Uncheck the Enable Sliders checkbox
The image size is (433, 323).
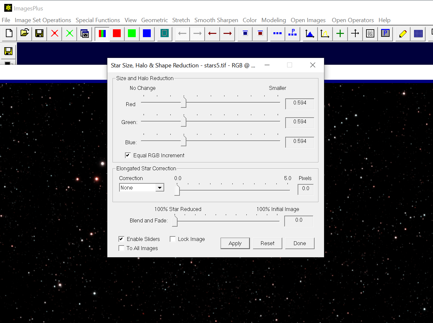click(x=121, y=239)
